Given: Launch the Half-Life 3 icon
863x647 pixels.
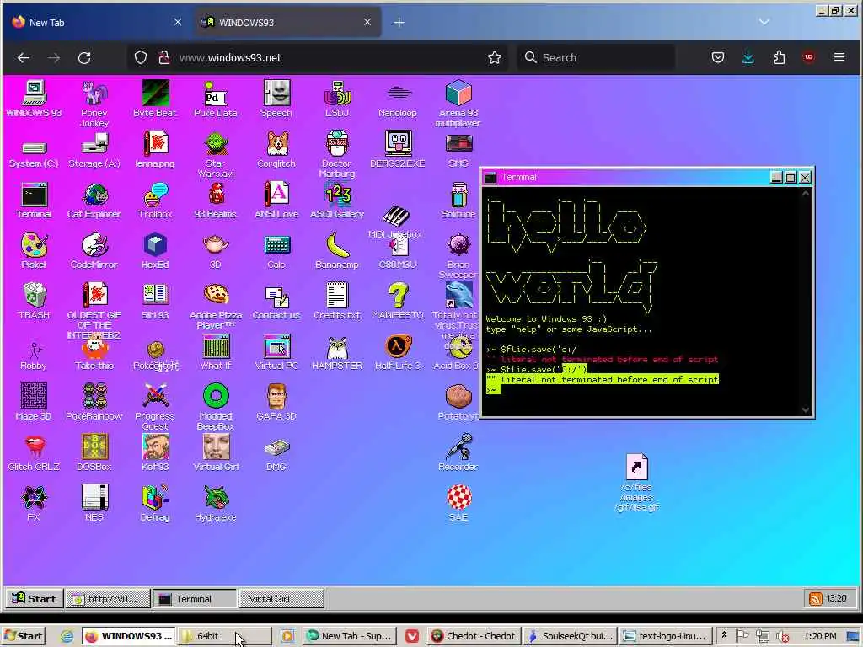Looking at the screenshot, I should (x=398, y=352).
